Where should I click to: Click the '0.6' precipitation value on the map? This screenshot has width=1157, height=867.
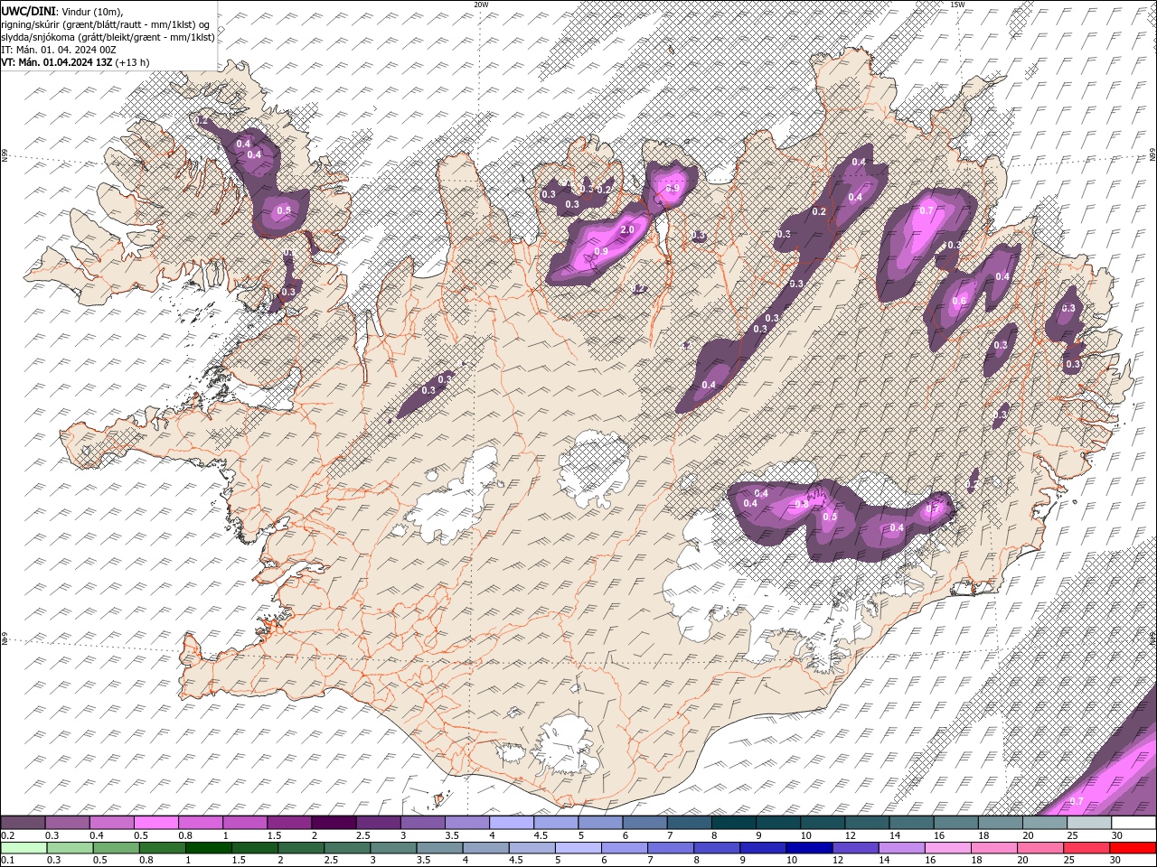959,302
